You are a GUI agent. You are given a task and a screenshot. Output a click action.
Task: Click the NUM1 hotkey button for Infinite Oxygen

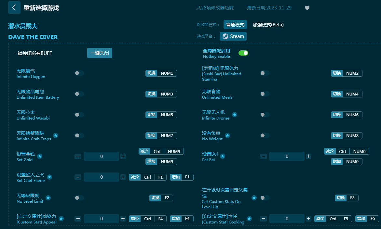pos(161,73)
